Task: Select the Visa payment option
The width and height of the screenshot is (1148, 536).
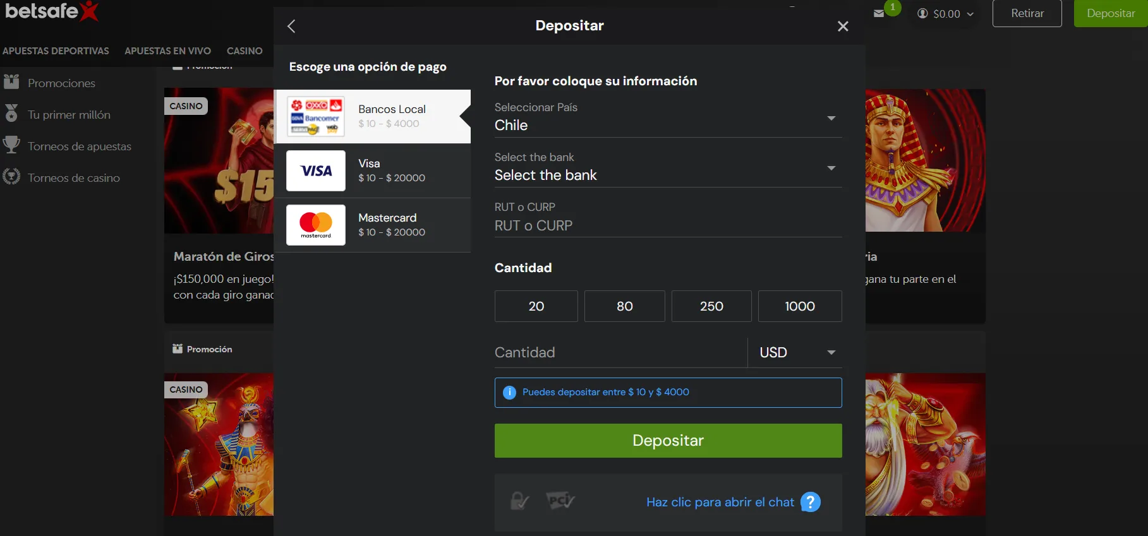Action: (372, 170)
